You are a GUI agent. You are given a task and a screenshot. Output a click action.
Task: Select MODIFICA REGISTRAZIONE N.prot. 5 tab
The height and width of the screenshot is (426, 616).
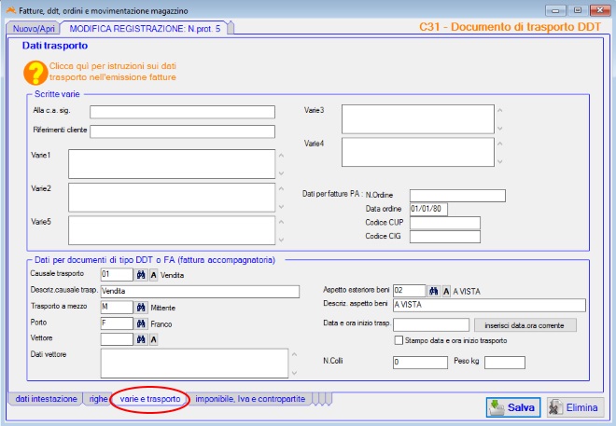(145, 29)
